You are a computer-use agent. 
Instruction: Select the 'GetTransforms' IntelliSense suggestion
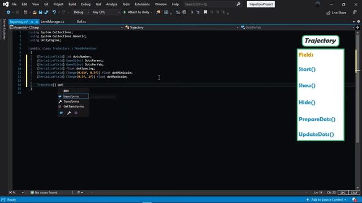click(73, 107)
